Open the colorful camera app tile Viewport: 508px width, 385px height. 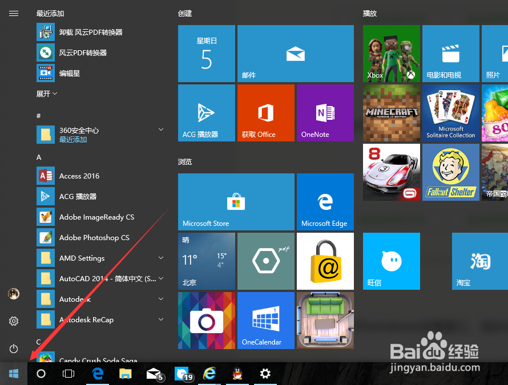pos(207,320)
